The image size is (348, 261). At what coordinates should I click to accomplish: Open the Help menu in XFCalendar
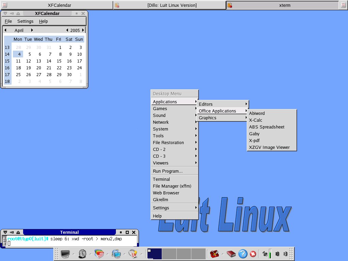[43, 21]
